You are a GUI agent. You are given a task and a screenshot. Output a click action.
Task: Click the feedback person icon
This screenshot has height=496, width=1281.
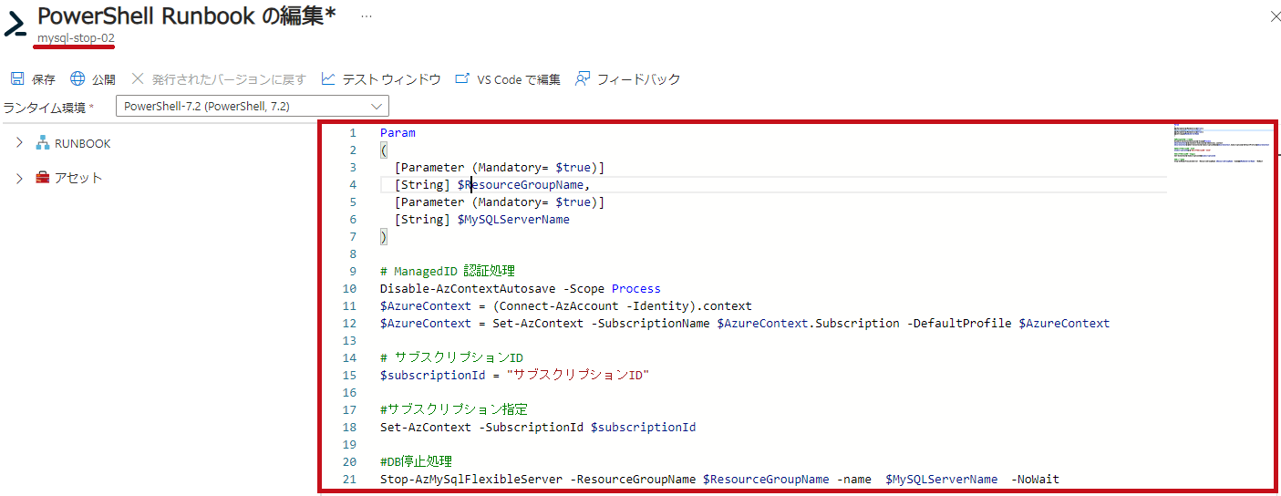(x=583, y=79)
